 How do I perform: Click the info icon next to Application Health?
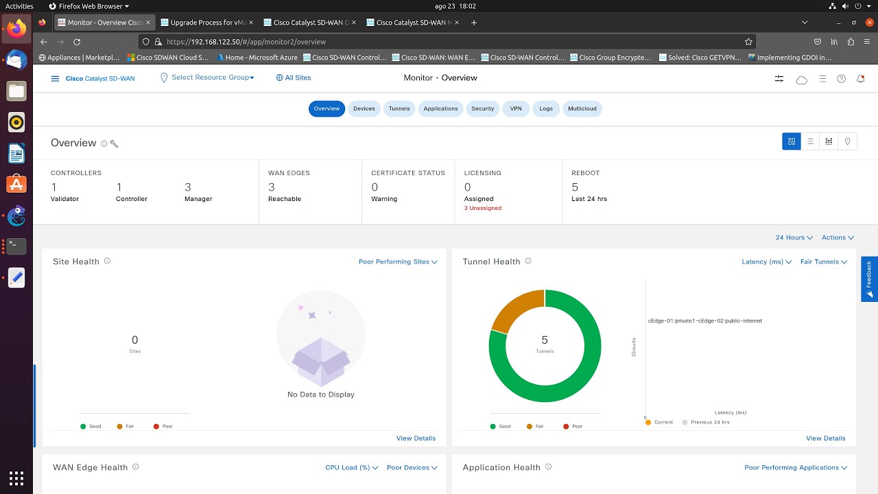(x=548, y=467)
